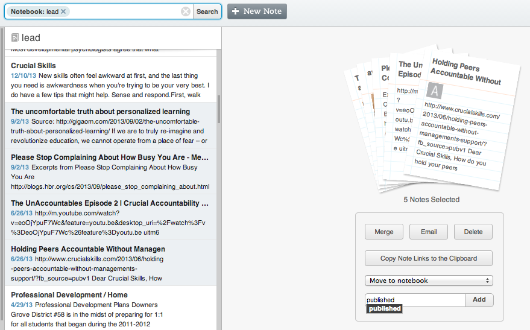
Task: Add the tag using the Add button
Action: click(x=479, y=300)
